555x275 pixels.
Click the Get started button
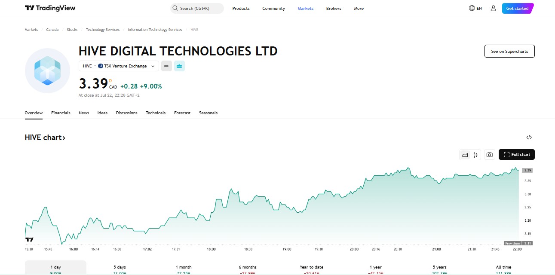(518, 8)
